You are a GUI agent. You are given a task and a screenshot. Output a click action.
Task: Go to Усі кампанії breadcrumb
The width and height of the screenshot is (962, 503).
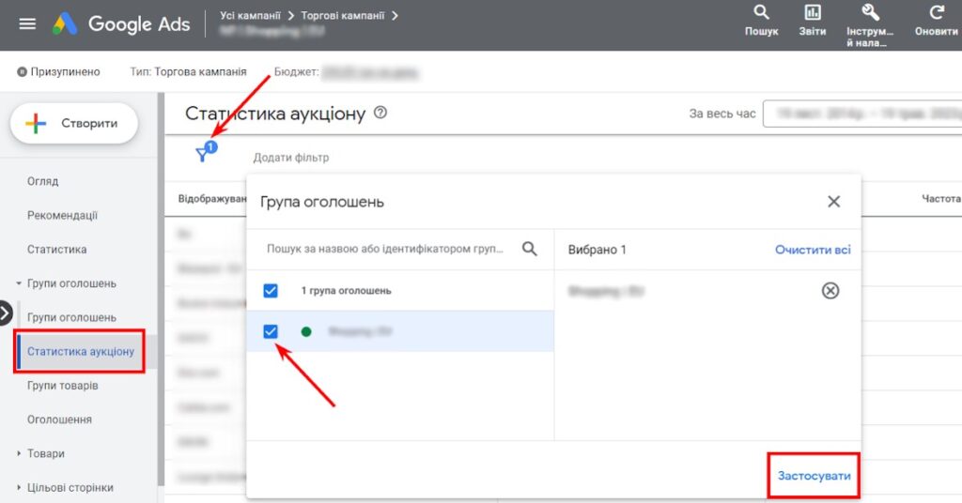250,15
